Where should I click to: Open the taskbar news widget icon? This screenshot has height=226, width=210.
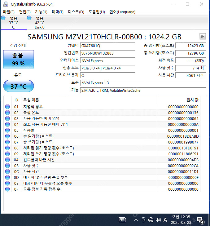tap(122, 220)
